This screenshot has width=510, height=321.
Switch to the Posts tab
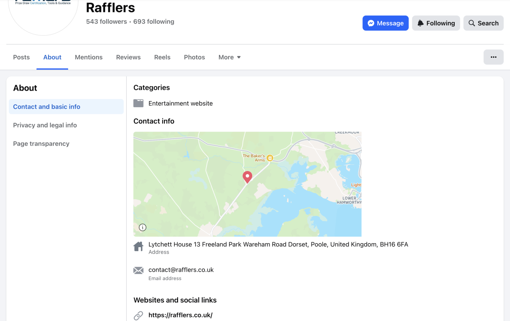(x=21, y=57)
